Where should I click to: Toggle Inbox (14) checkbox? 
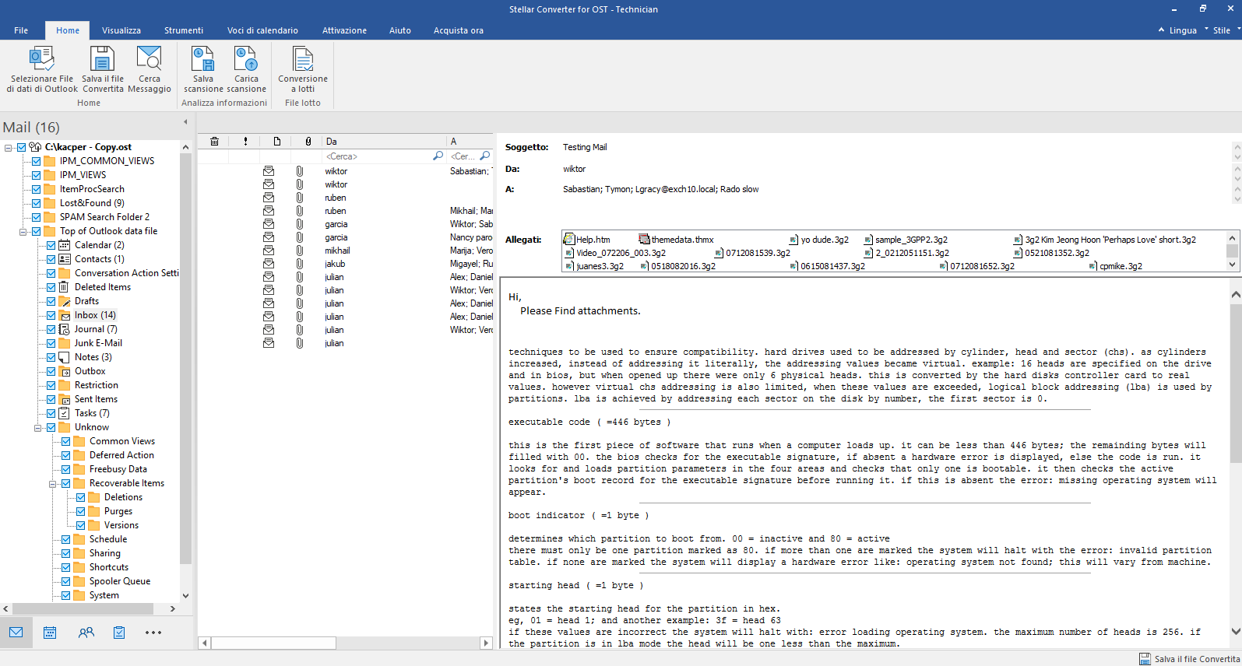pos(51,315)
